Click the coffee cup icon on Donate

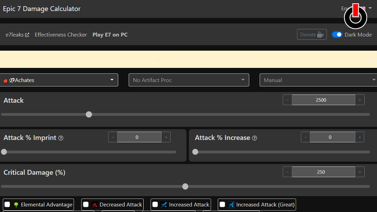[320, 34]
